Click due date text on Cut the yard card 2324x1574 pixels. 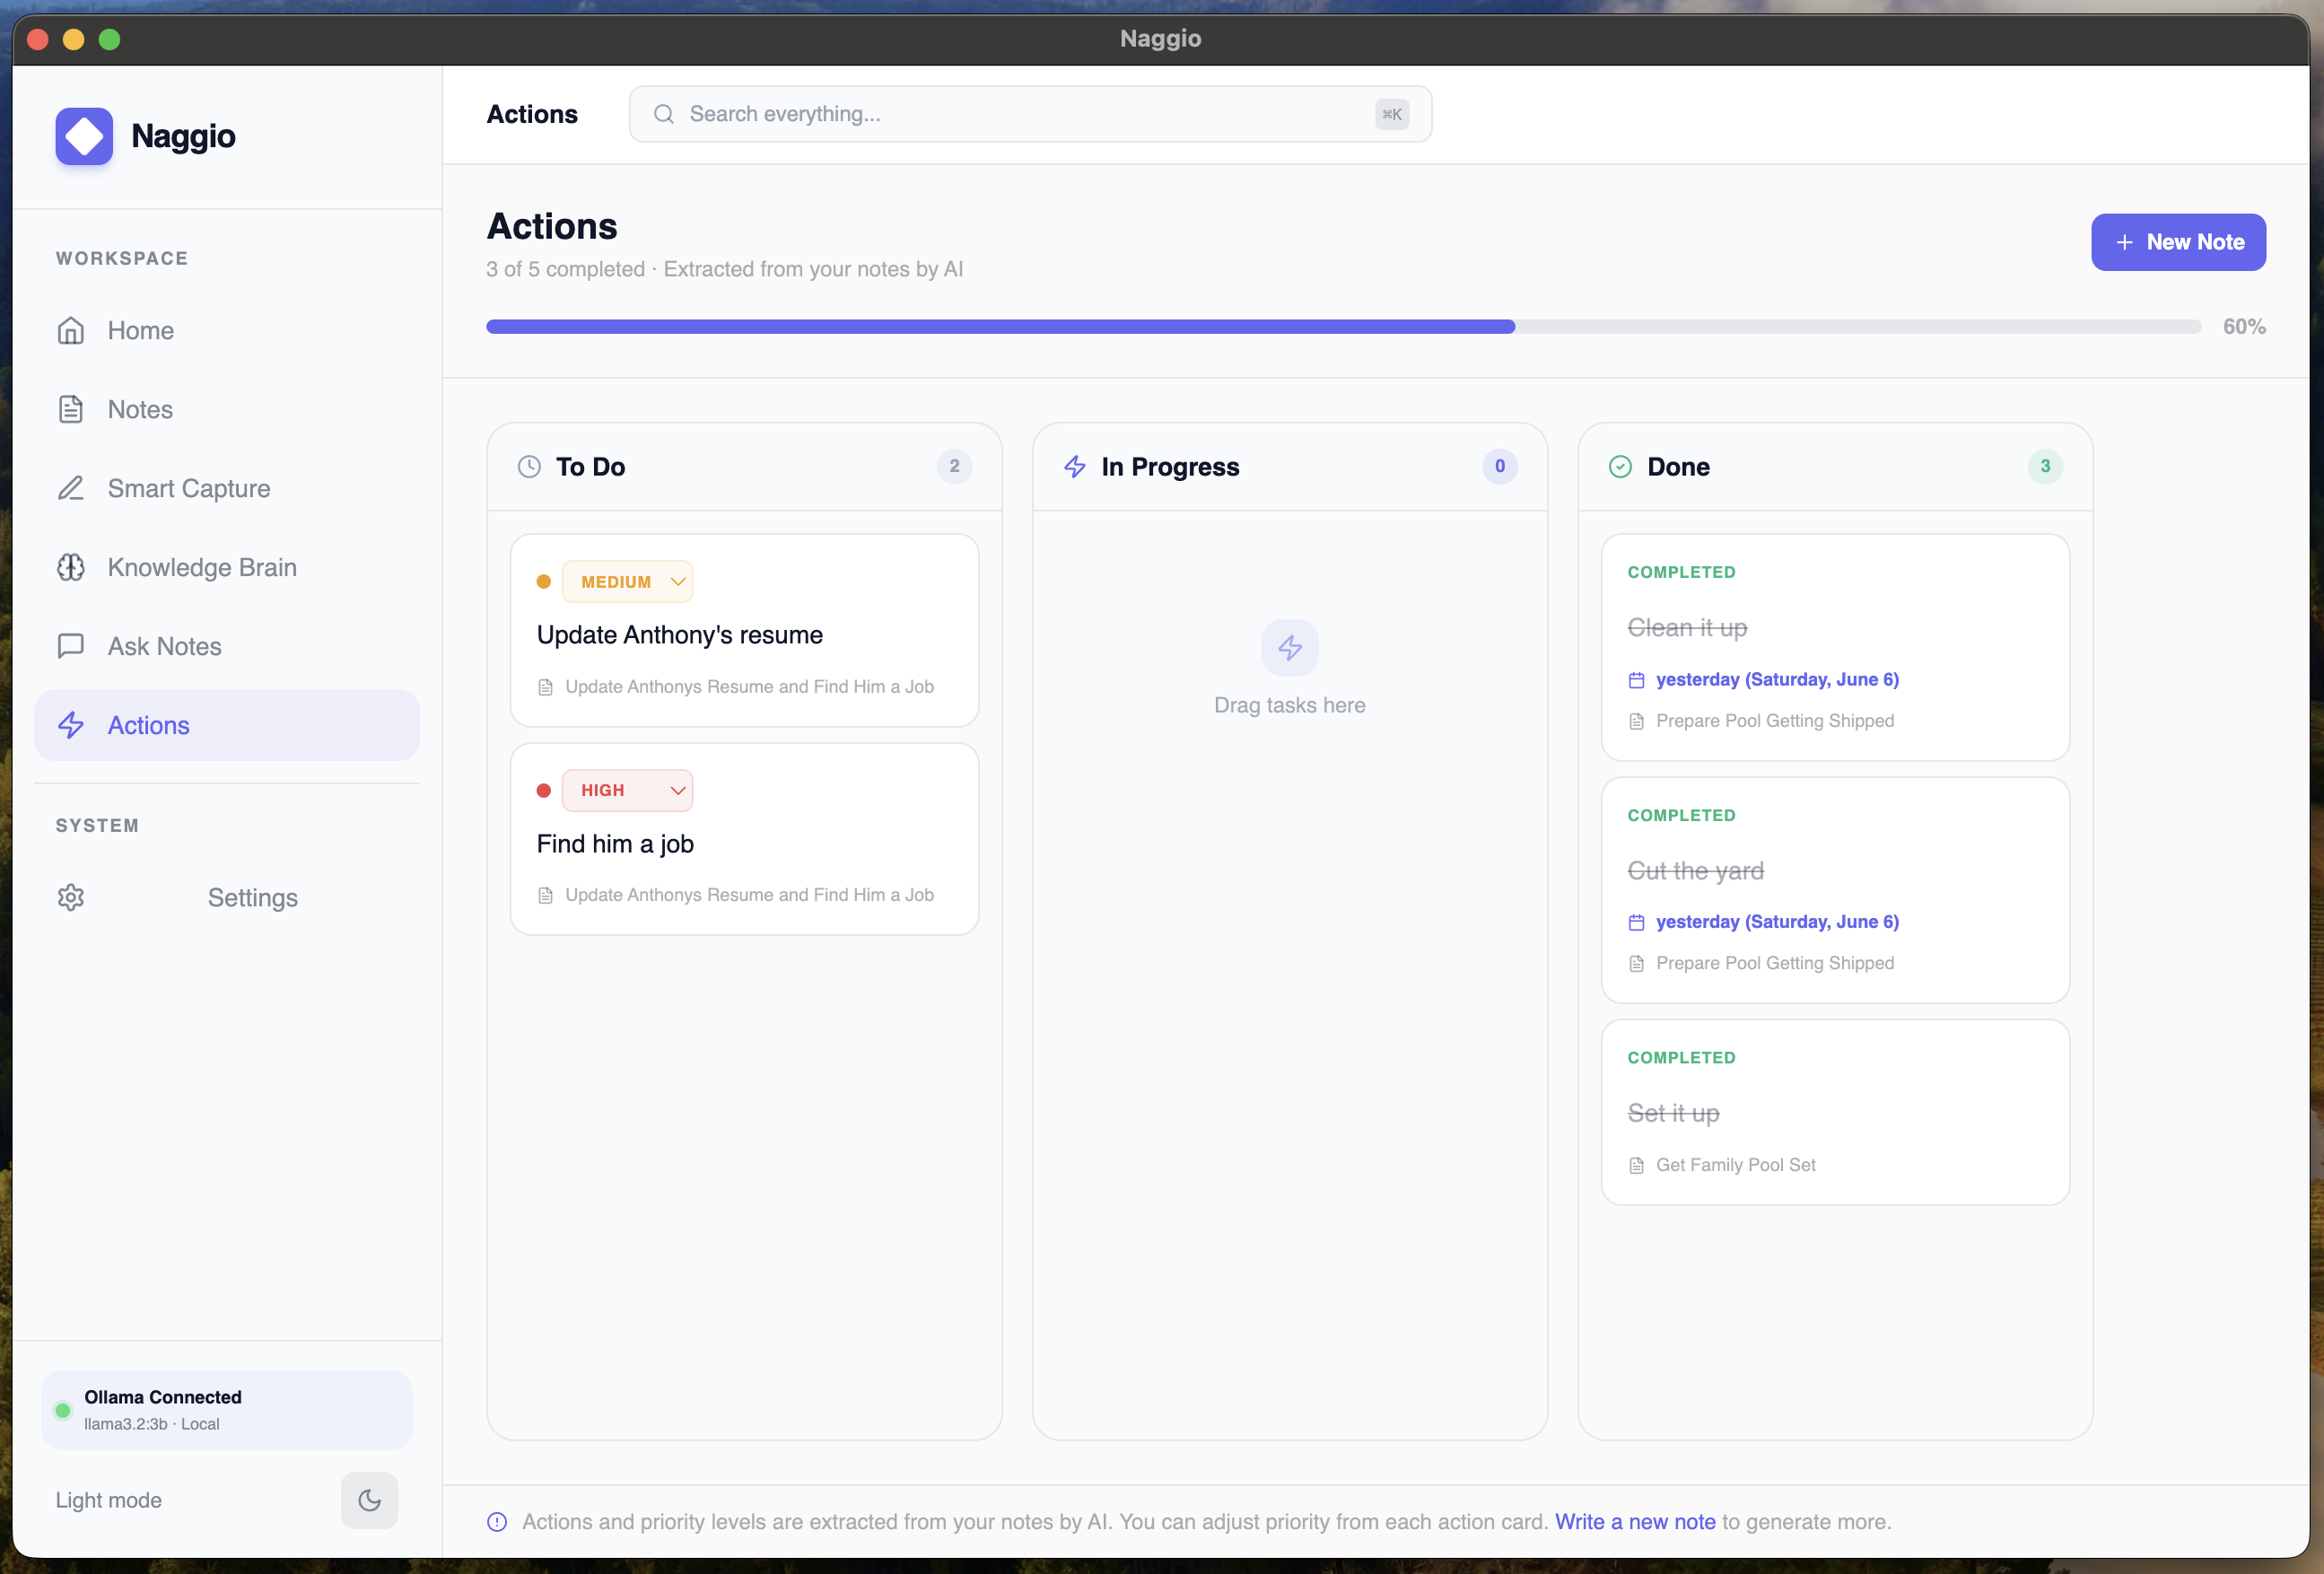[1777, 922]
